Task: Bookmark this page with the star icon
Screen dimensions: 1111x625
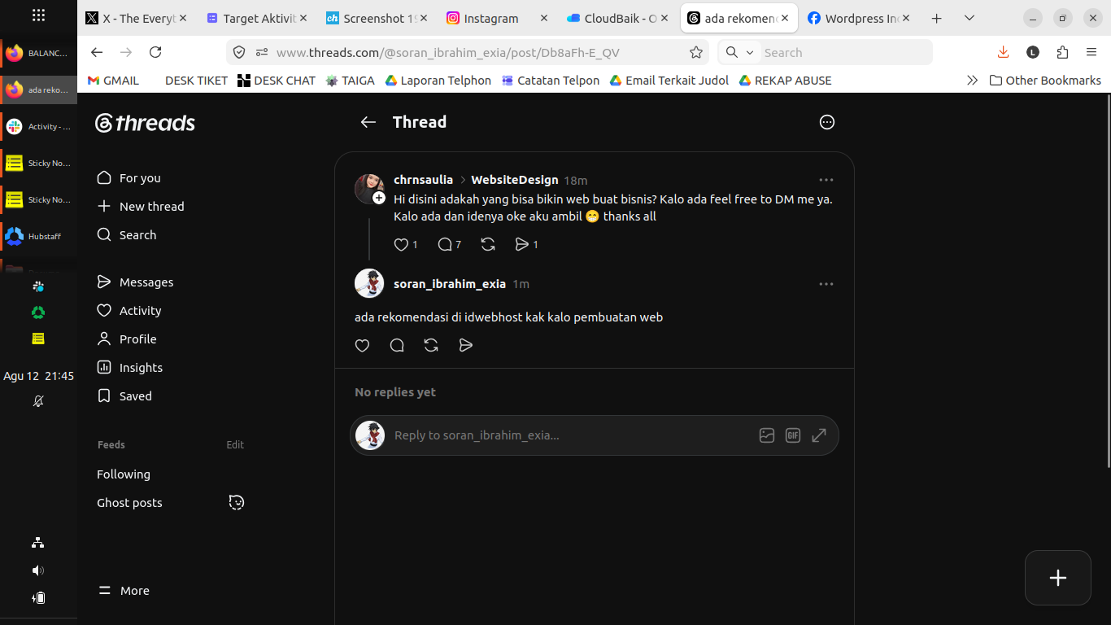Action: point(696,52)
